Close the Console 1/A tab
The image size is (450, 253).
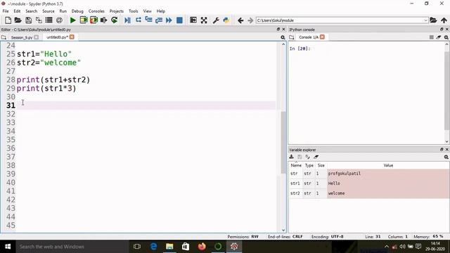click(322, 37)
